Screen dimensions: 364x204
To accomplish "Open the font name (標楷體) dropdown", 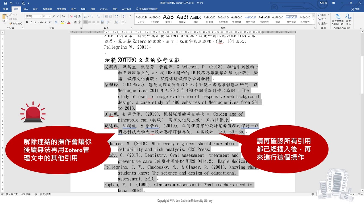I will click(41, 16).
